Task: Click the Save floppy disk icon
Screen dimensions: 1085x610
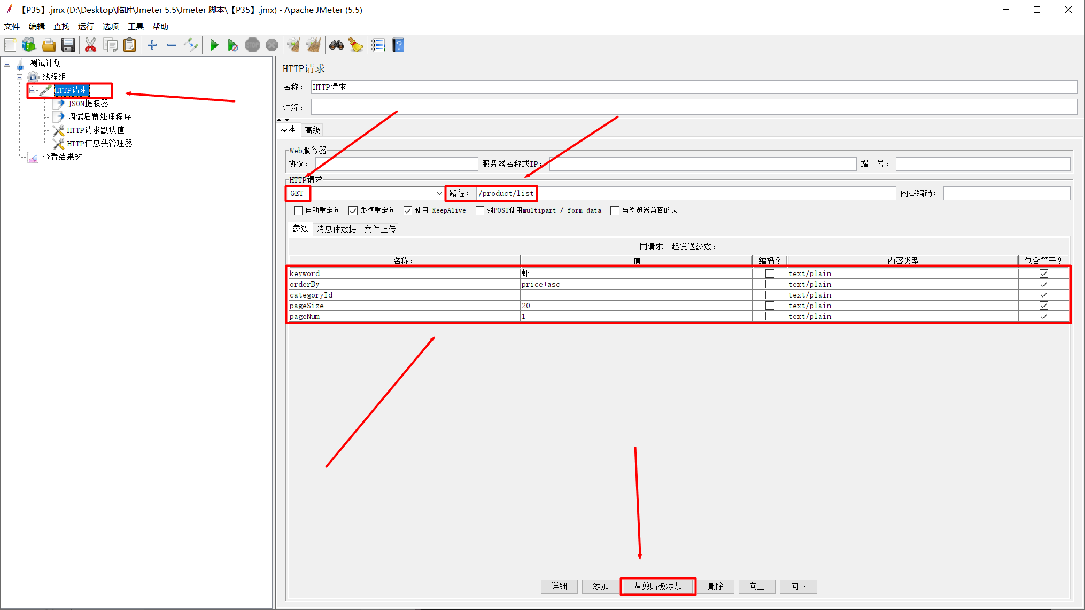Action: (68, 45)
